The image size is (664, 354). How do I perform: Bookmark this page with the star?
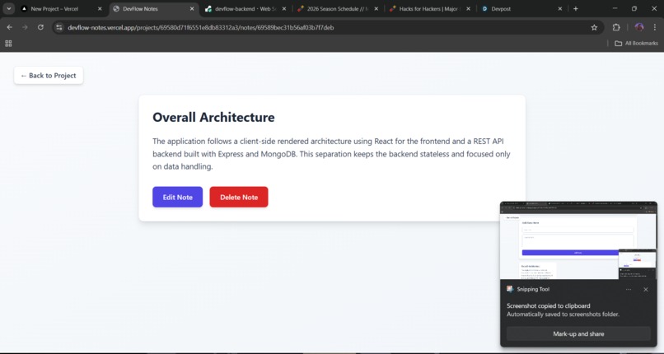click(x=594, y=27)
